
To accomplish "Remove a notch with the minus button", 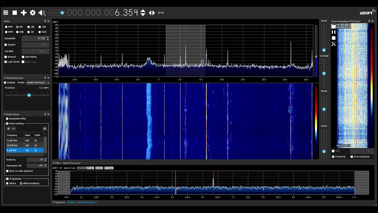I will pyautogui.click(x=13, y=128).
